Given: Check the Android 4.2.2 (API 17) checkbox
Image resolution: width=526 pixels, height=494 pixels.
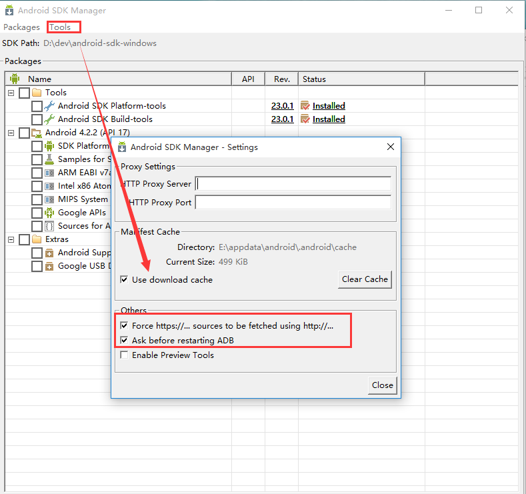Looking at the screenshot, I should pos(24,133).
